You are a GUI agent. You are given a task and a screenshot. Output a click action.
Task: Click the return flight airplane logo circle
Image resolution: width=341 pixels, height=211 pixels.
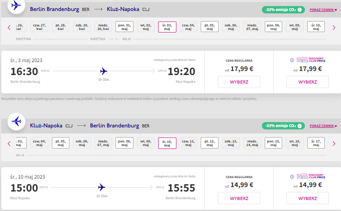pyautogui.click(x=16, y=122)
